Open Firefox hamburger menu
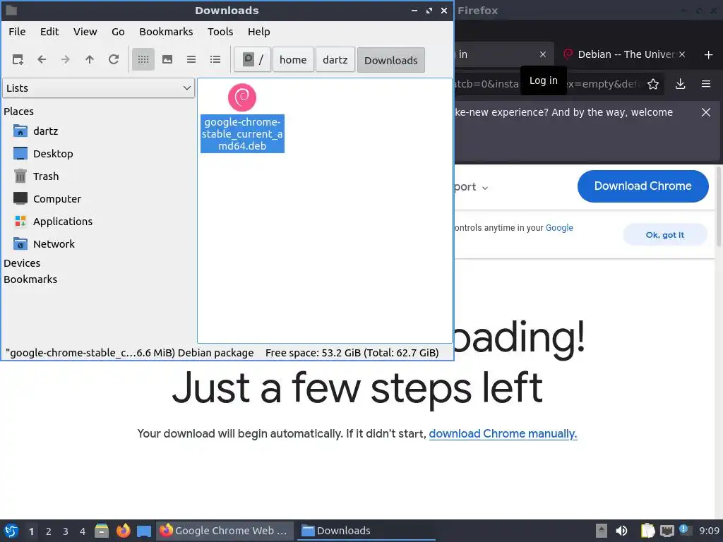723x542 pixels. (706, 84)
